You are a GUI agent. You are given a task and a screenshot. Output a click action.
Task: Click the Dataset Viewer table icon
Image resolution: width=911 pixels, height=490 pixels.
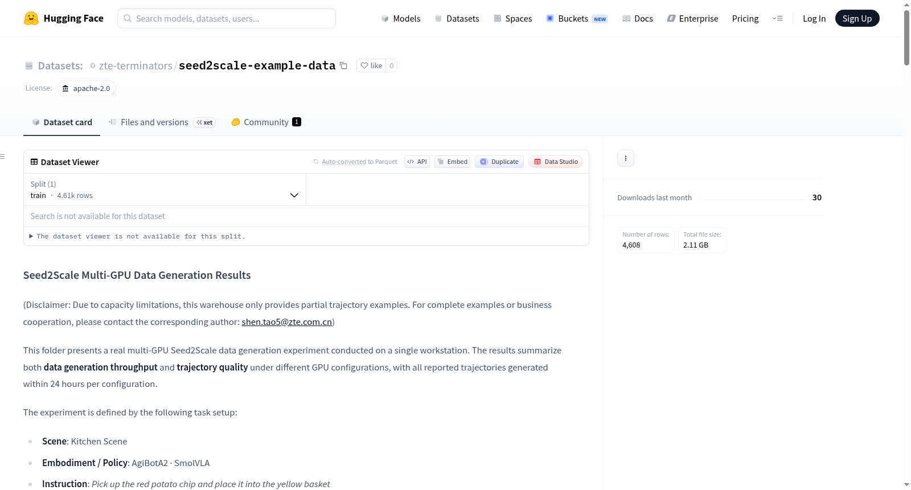click(34, 162)
